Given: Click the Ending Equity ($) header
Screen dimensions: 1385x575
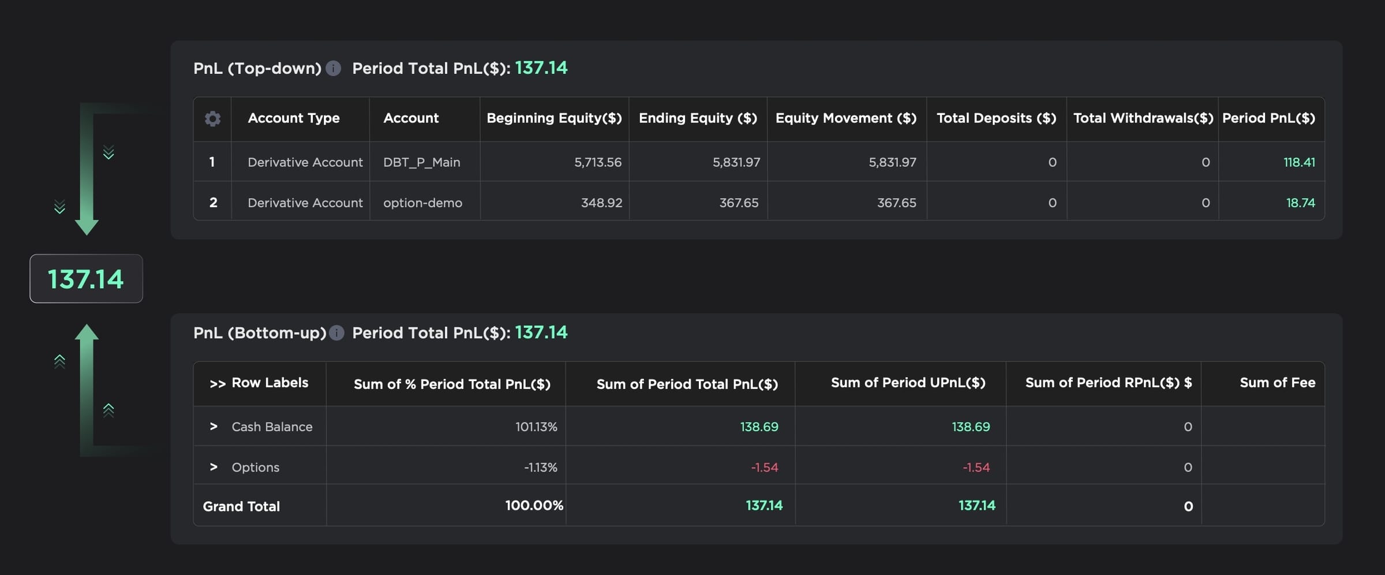Looking at the screenshot, I should [697, 118].
